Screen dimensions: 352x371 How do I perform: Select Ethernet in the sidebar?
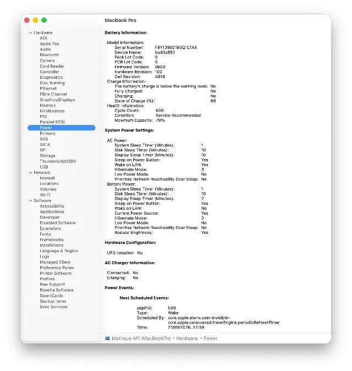48,89
